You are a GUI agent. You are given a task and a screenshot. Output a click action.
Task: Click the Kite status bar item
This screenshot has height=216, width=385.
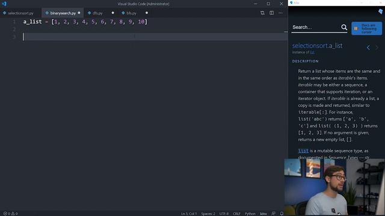pos(263,214)
